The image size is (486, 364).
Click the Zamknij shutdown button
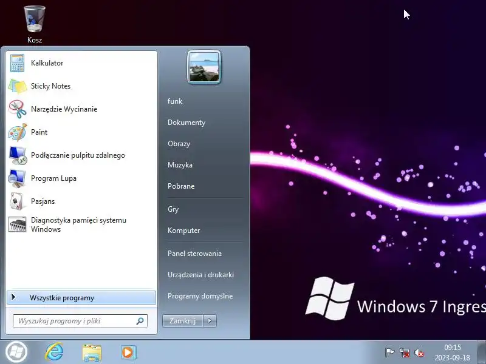(183, 321)
